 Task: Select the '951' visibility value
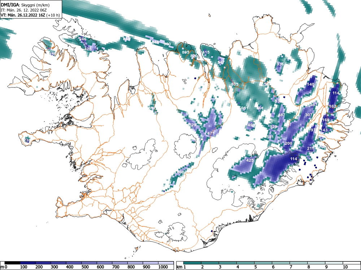pyautogui.click(x=245, y=108)
